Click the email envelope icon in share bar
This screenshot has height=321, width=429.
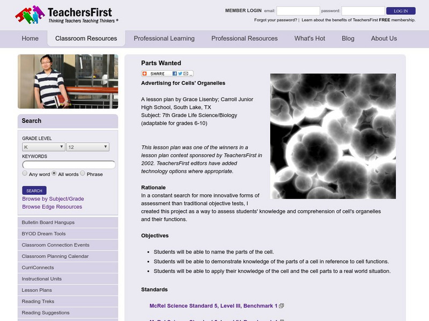[186, 74]
